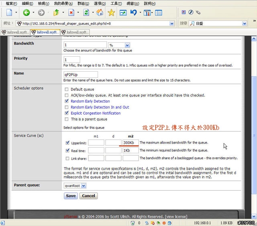Open the 說明(H) menu

[150, 4]
